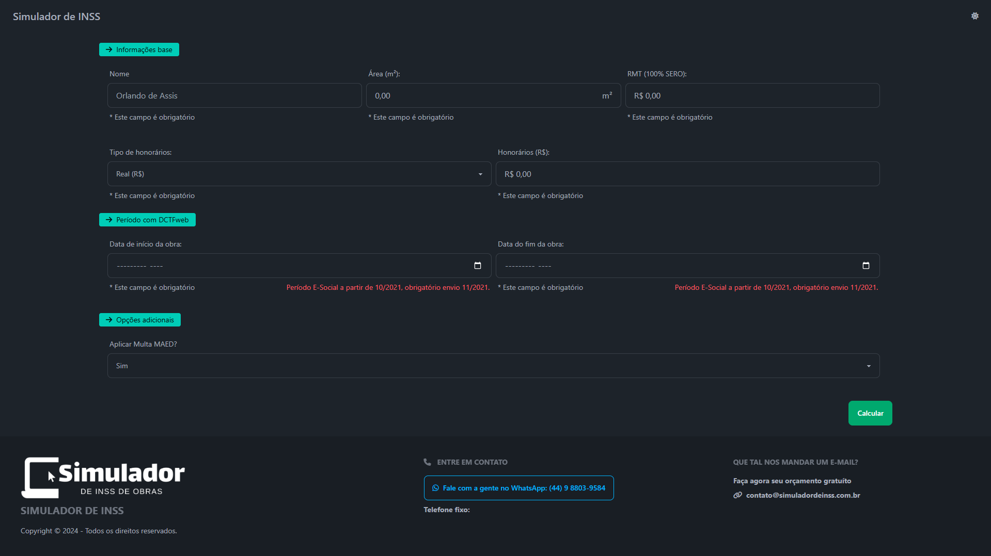Focus the RMT (100% SERO) input field
The image size is (991, 556).
[752, 95]
